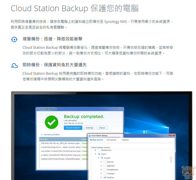Switch to the Connection tab

tap(111, 140)
